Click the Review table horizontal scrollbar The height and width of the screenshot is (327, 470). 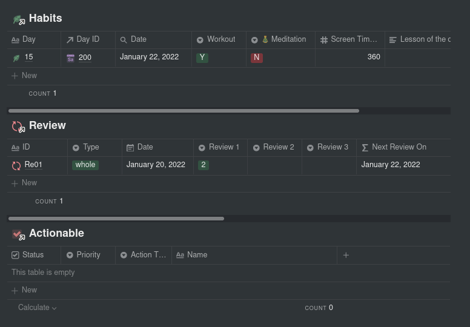[x=116, y=219]
